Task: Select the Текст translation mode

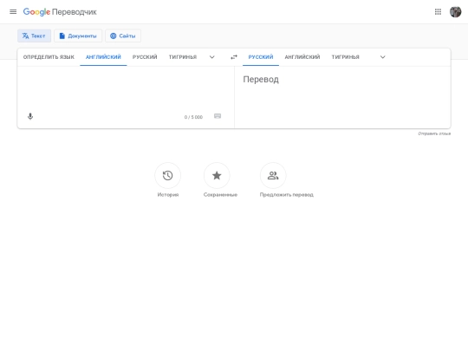Action: point(34,36)
